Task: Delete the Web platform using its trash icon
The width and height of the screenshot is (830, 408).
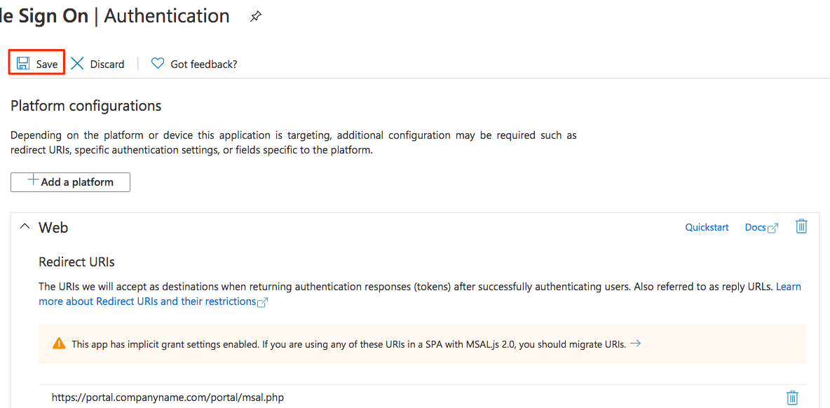Action: (x=801, y=226)
